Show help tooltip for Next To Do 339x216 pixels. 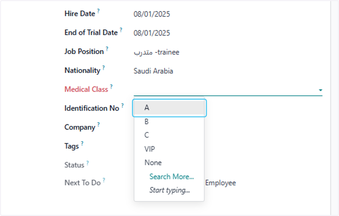[x=104, y=180]
